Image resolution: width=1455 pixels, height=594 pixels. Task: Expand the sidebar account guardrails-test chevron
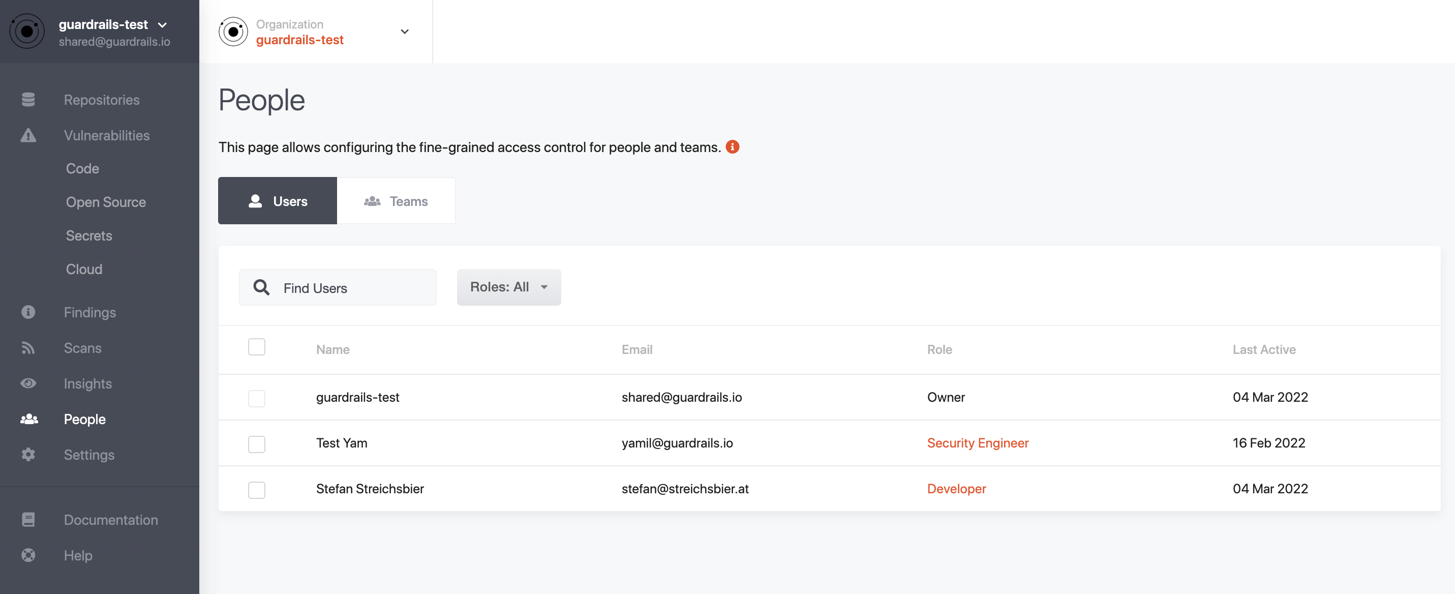click(x=163, y=25)
